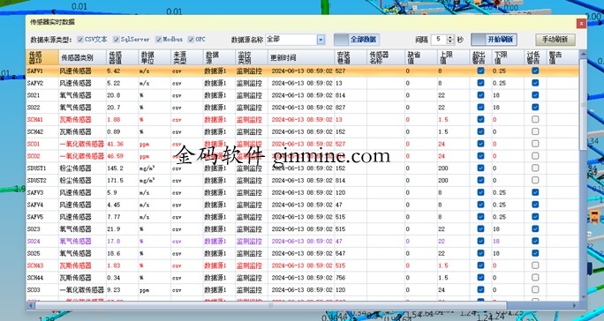Viewport: 604px width, 321px height.
Task: Sort by 上限值 column header
Action: tap(453, 57)
